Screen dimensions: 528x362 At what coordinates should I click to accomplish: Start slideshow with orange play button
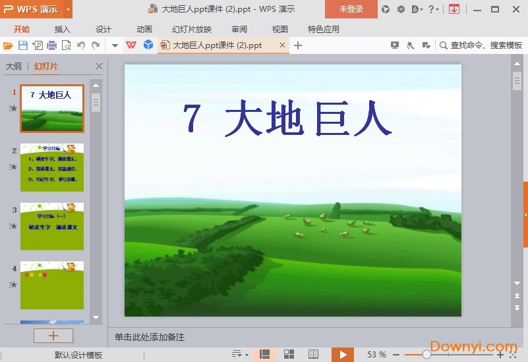(343, 355)
